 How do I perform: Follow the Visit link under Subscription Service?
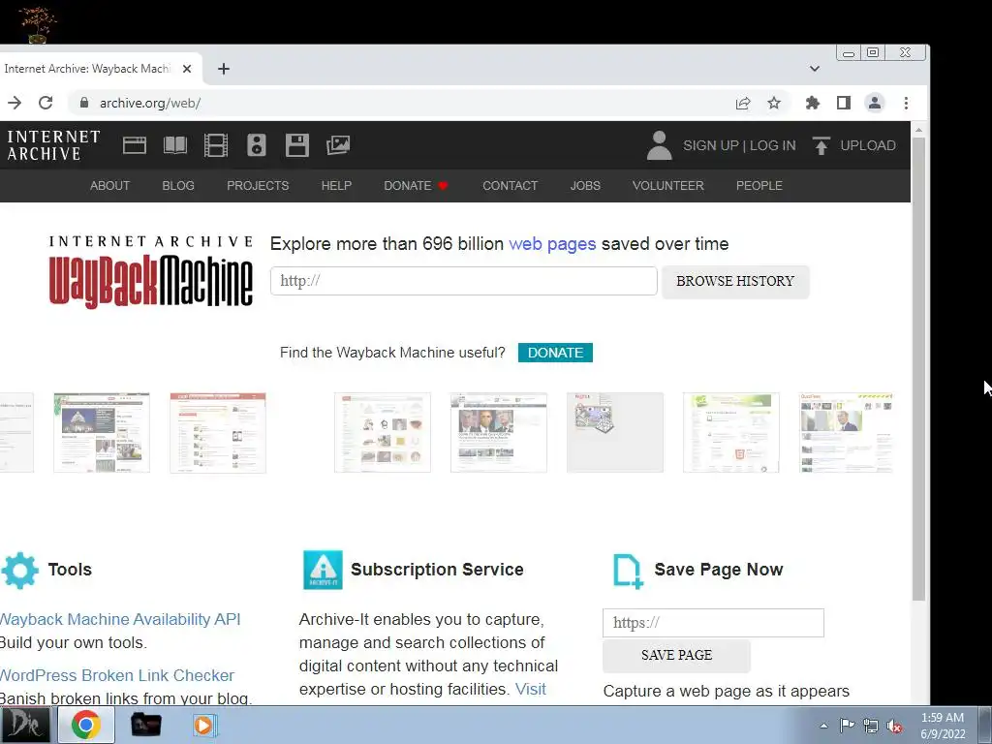530,689
